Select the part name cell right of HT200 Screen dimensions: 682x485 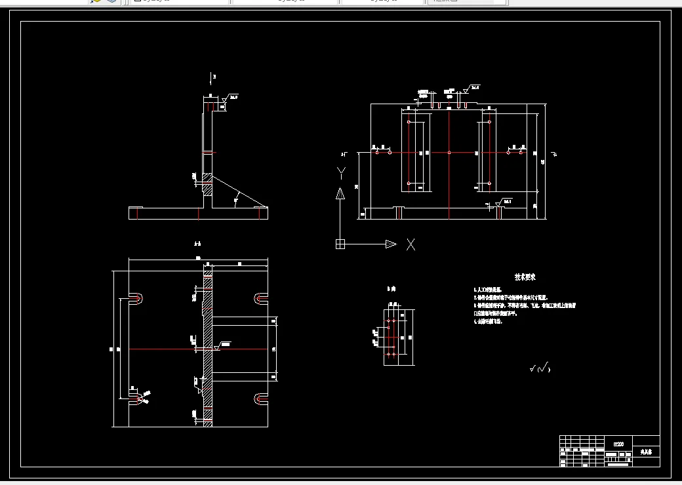[646, 452]
